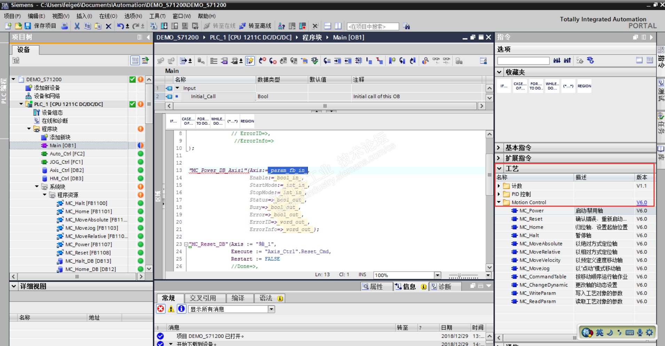Switch to the 交叉引用 tab
665x346 pixels.
203,298
